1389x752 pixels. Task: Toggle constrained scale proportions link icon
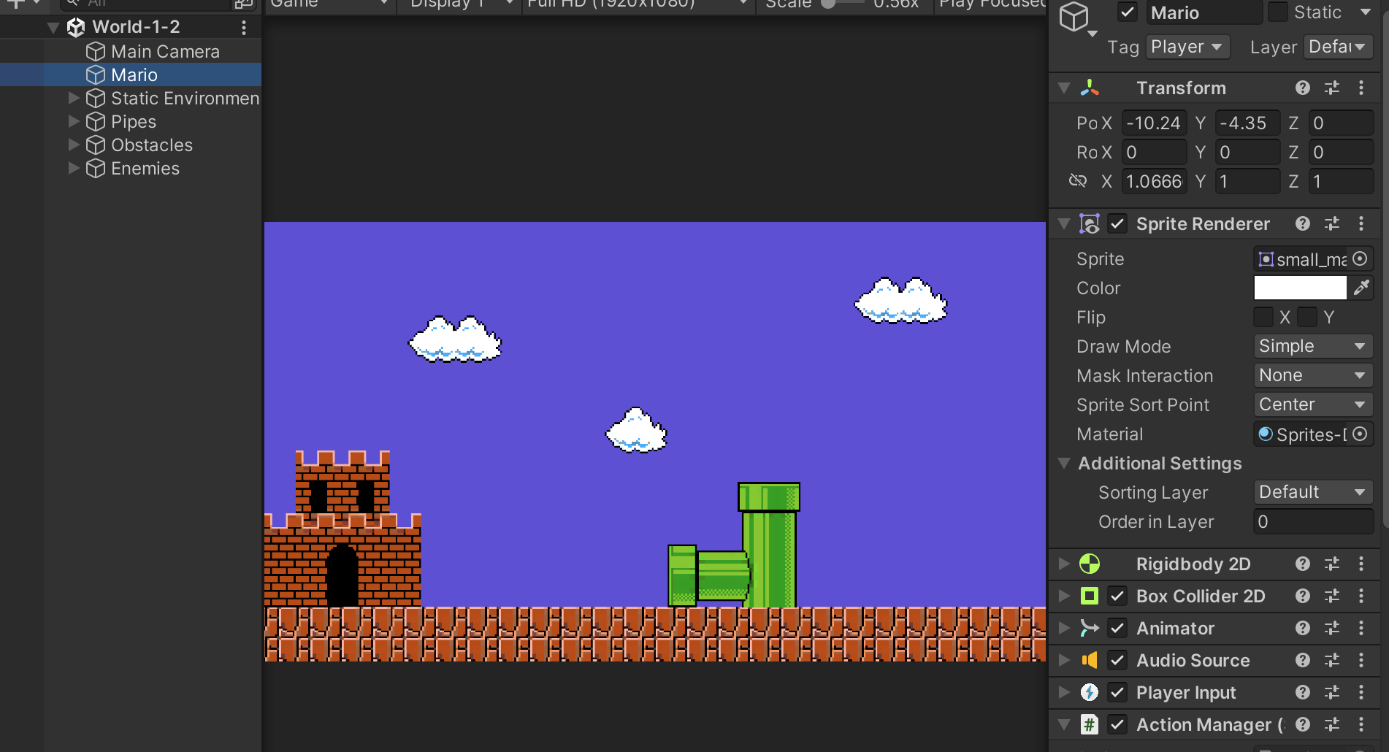point(1078,180)
